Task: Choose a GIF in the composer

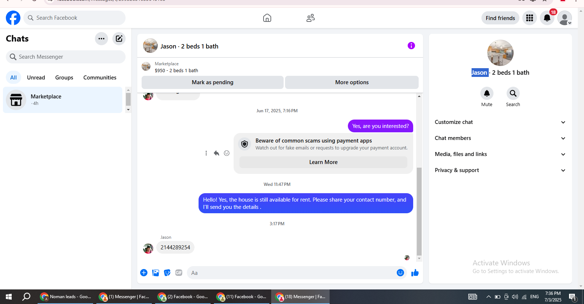Action: click(x=179, y=273)
